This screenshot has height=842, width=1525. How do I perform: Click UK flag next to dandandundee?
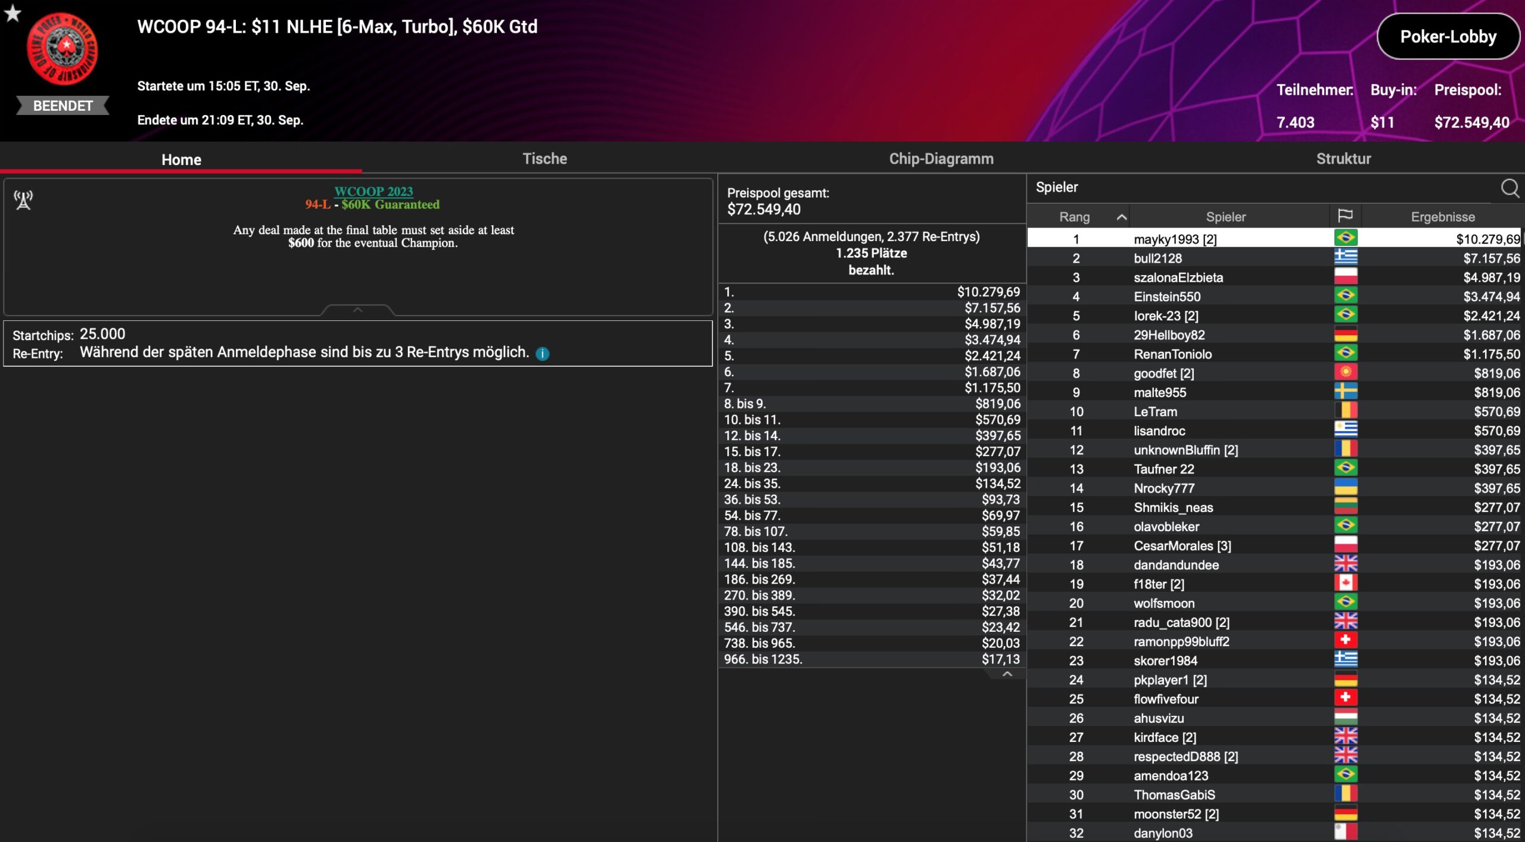1346,564
